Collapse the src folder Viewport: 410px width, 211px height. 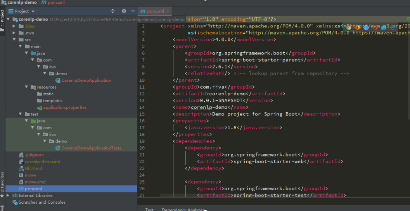tap(15, 39)
